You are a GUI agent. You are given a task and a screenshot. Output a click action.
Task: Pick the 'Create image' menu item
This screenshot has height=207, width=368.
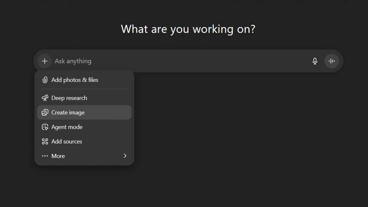point(68,112)
